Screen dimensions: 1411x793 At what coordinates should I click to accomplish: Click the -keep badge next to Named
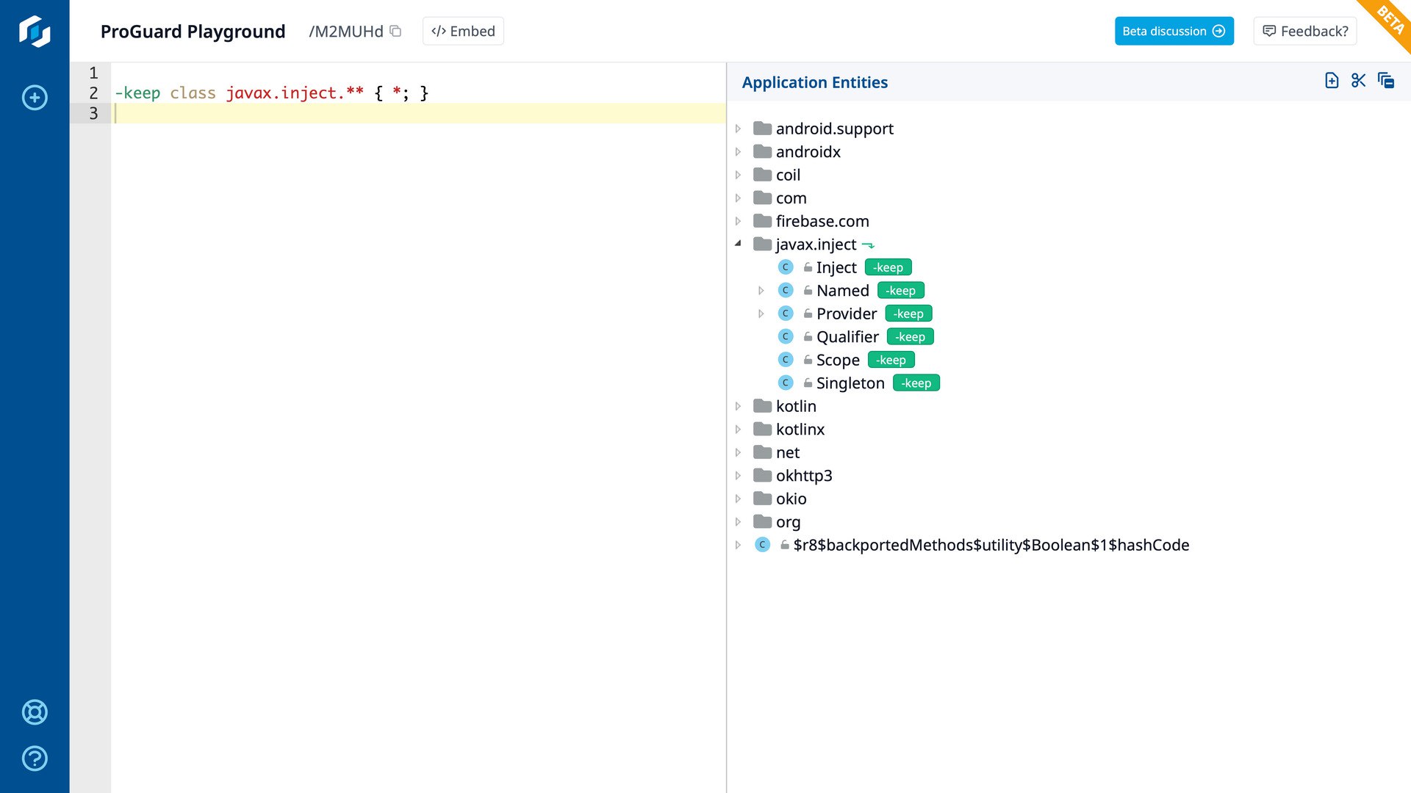(900, 291)
